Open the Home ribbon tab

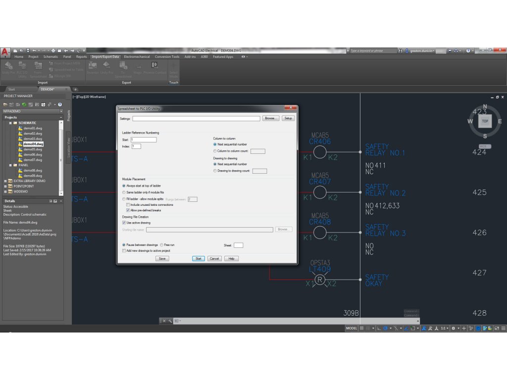coord(19,57)
